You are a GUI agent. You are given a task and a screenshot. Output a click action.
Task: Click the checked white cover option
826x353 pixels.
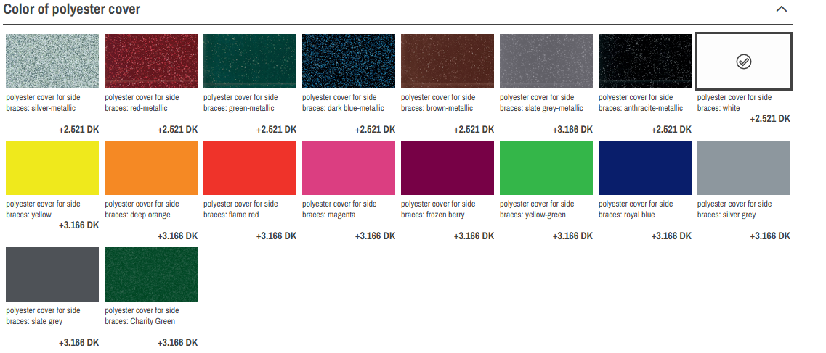coord(743,62)
